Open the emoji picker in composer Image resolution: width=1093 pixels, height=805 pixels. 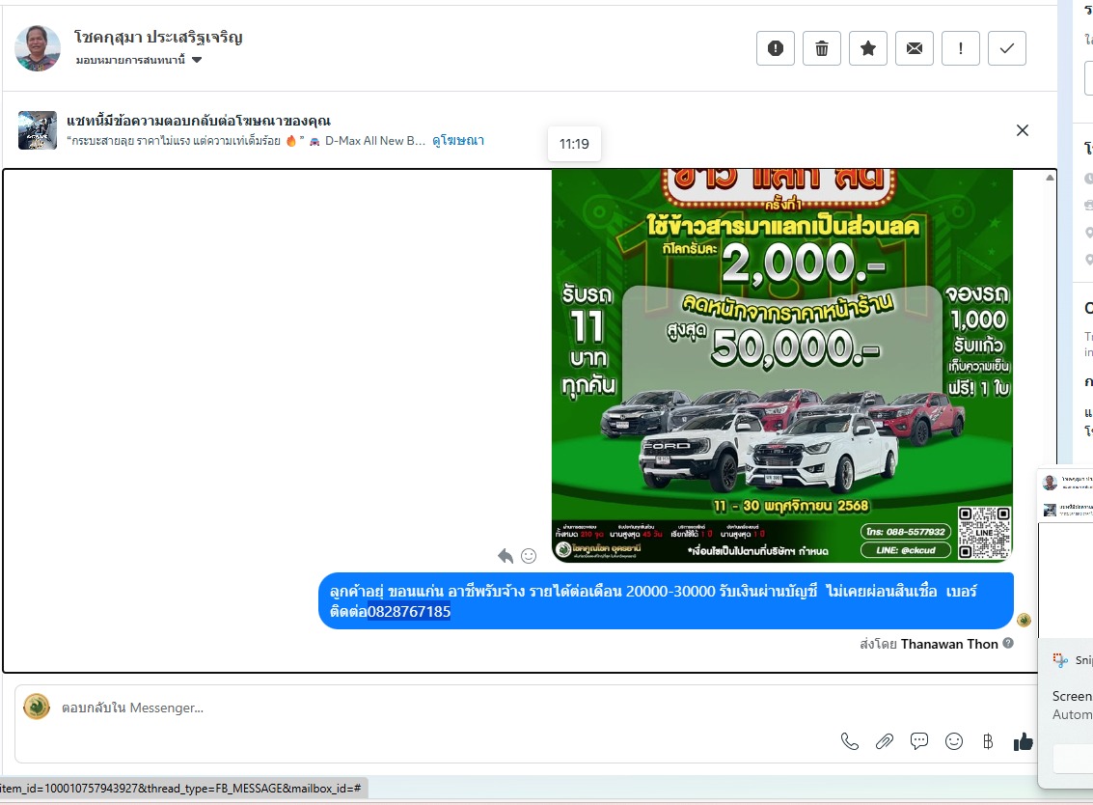(954, 741)
